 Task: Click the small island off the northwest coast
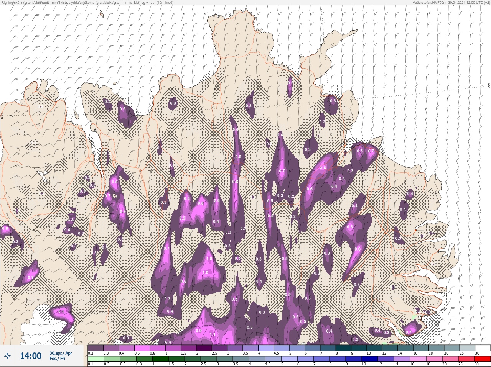click(101, 14)
